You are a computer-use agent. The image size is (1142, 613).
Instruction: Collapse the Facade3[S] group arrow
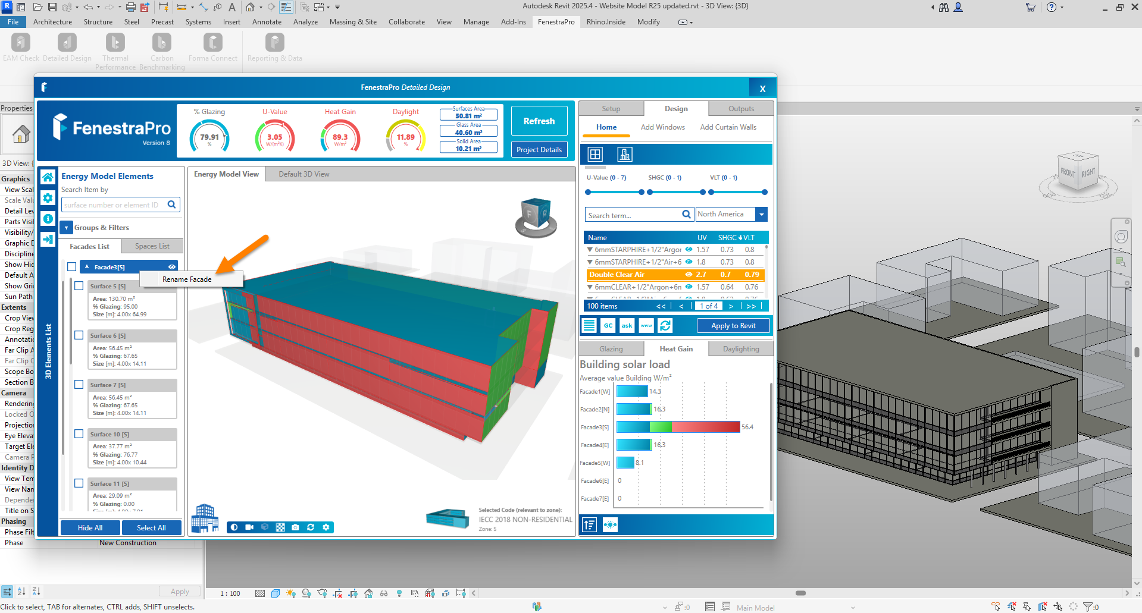pyautogui.click(x=87, y=267)
